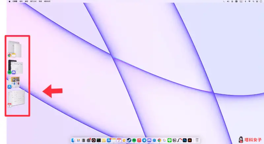Open the 視窗 menu
This screenshot has height=144, width=264.
pyautogui.click(x=40, y=1)
